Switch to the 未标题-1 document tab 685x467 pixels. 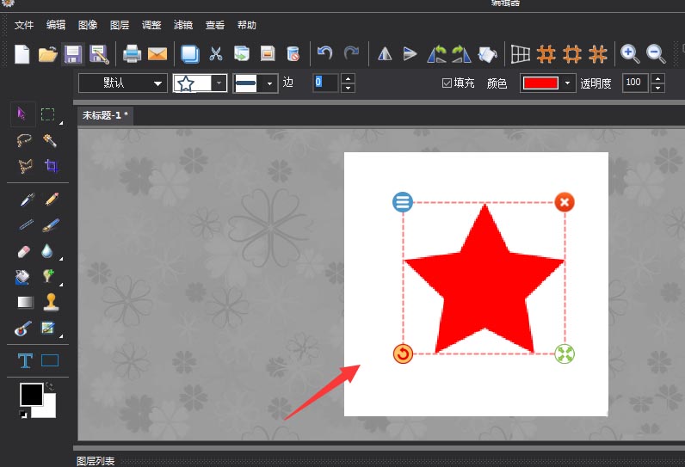point(105,115)
